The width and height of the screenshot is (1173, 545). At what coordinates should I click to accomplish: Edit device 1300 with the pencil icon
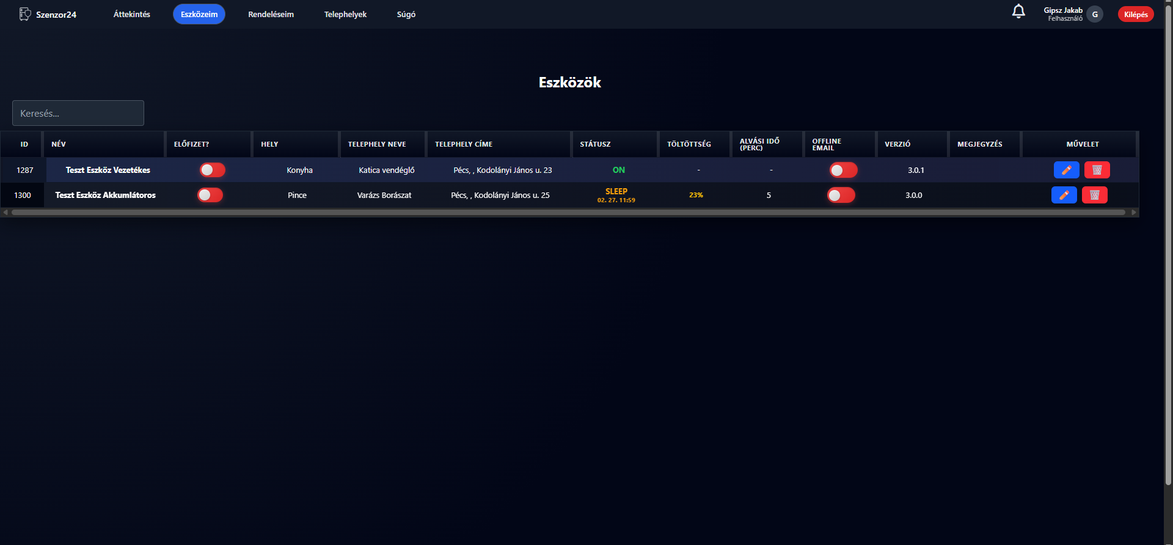click(x=1064, y=195)
